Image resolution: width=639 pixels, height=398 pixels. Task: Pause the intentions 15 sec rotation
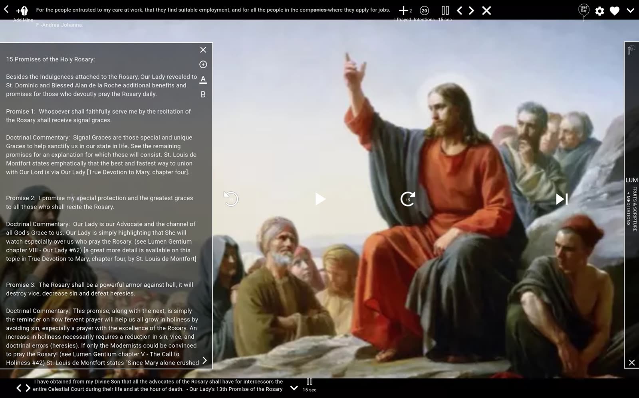coord(445,10)
